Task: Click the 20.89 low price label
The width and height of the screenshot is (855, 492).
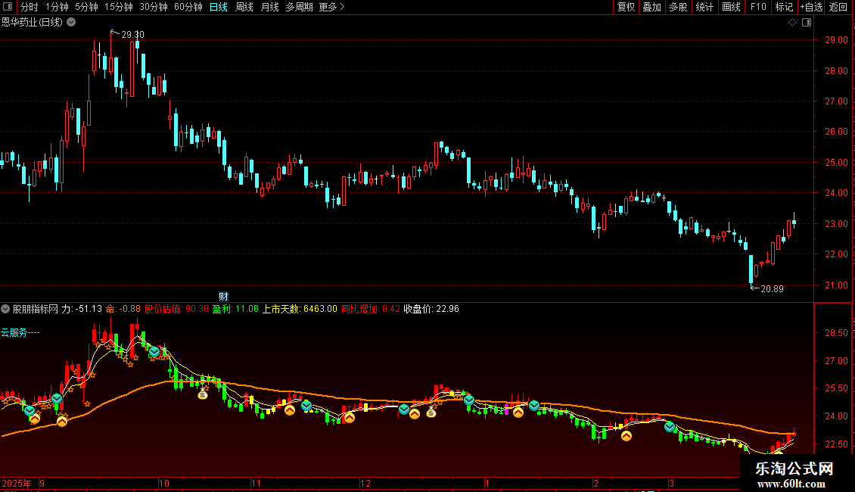Action: click(x=772, y=288)
